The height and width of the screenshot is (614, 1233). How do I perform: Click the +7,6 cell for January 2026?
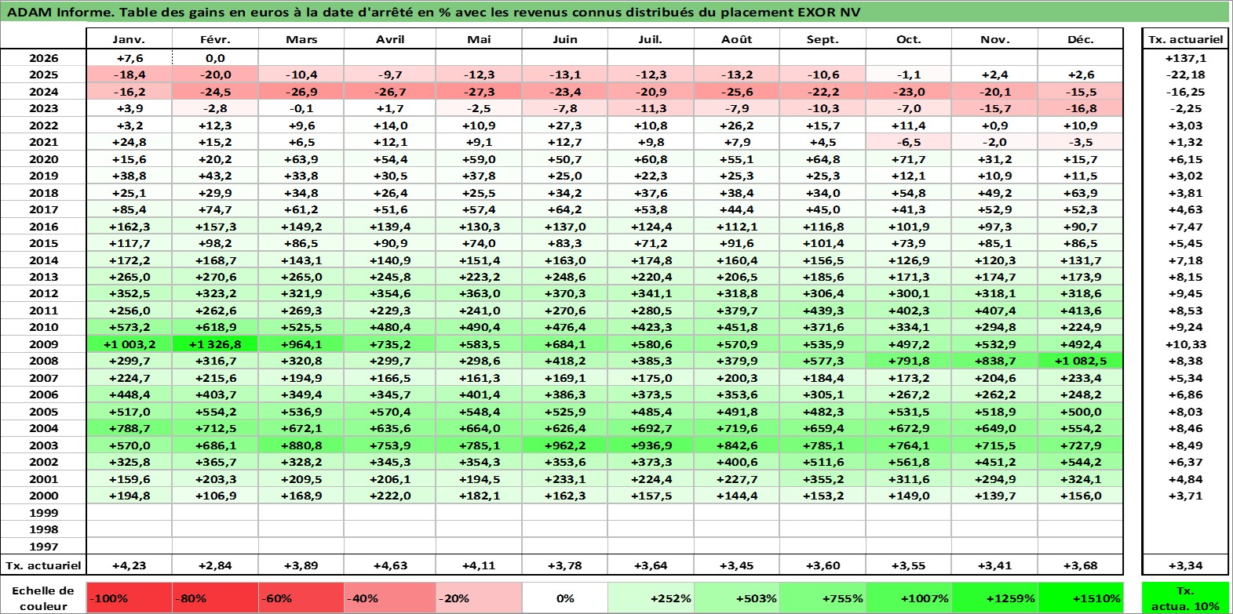(129, 58)
